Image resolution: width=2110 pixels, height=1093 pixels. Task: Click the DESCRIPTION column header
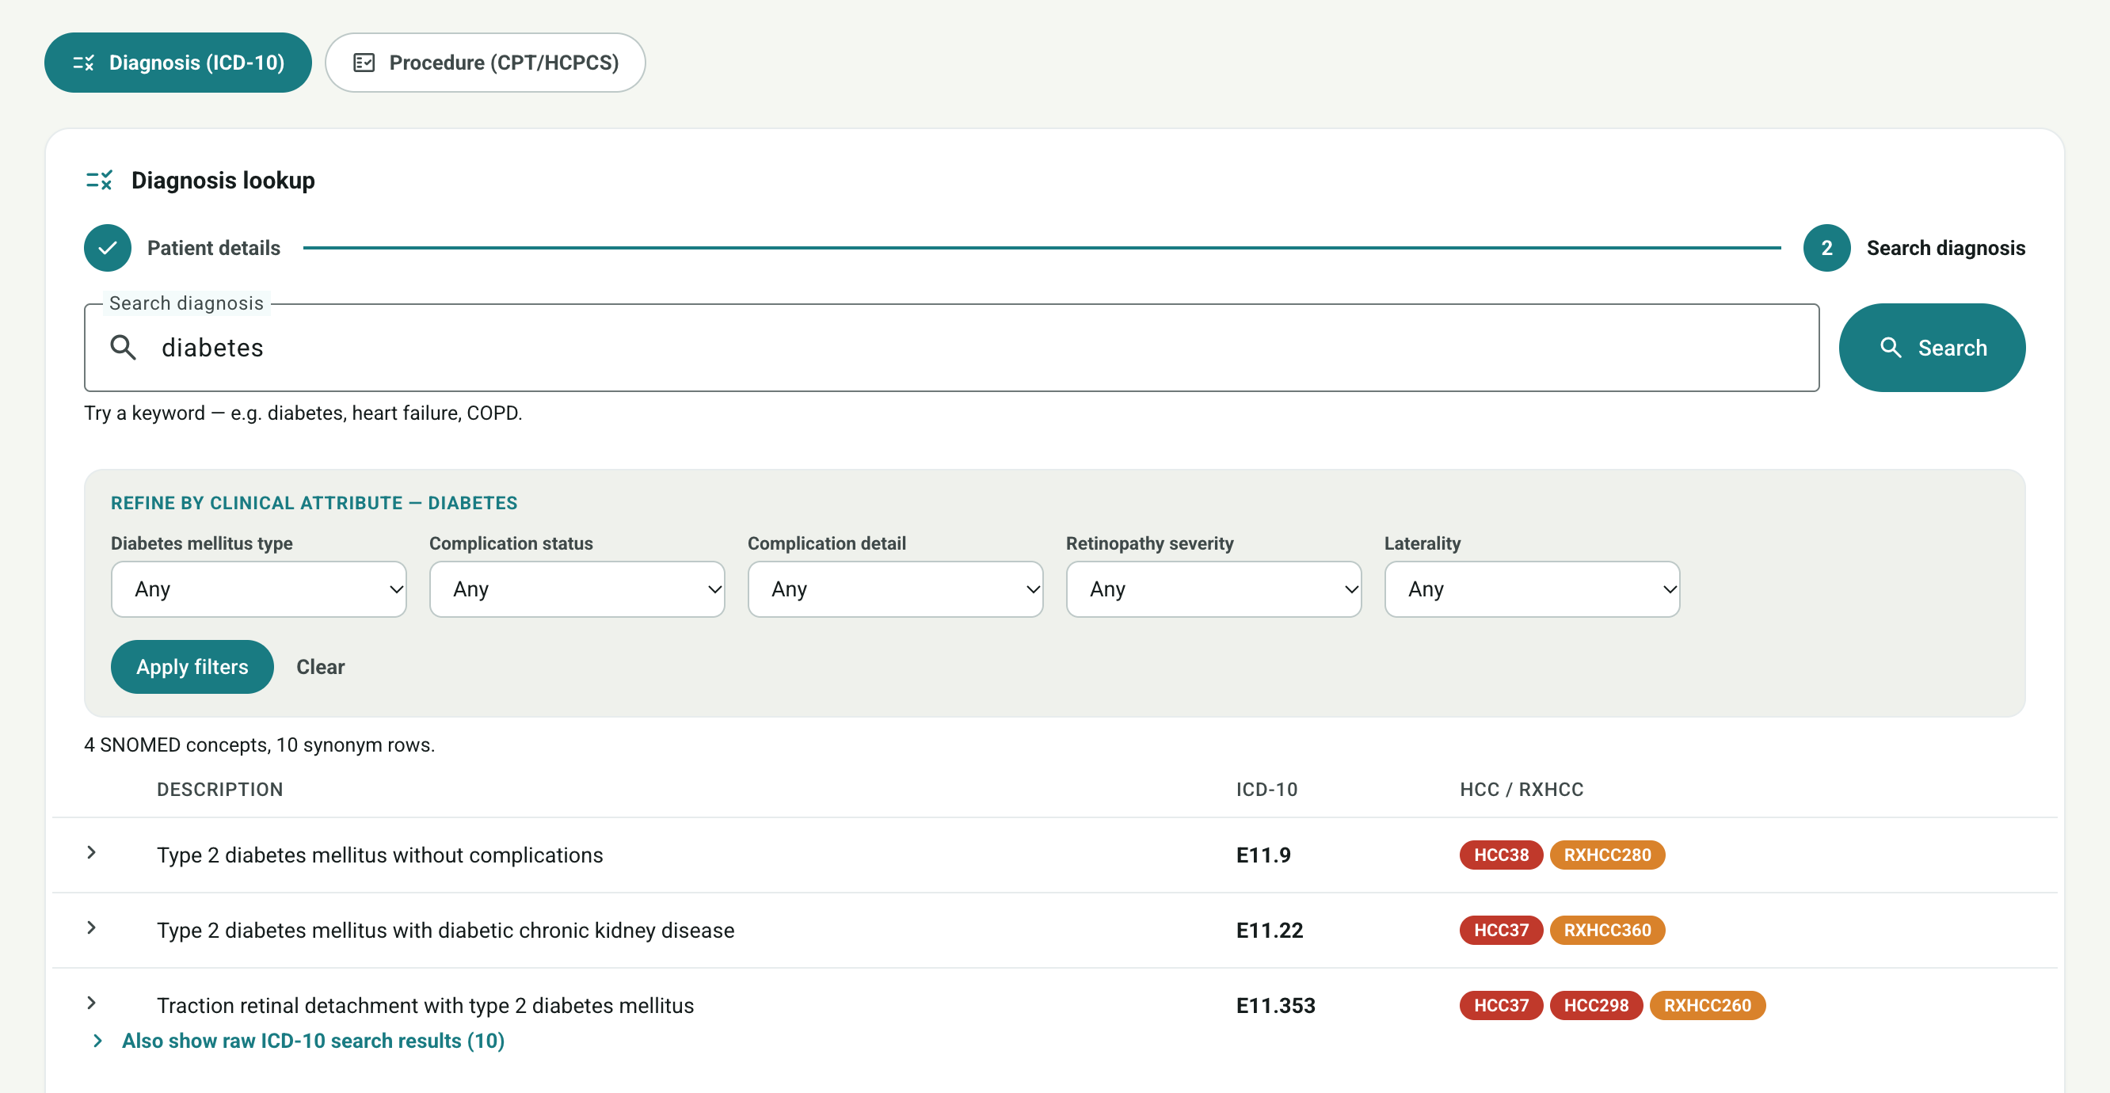(219, 790)
